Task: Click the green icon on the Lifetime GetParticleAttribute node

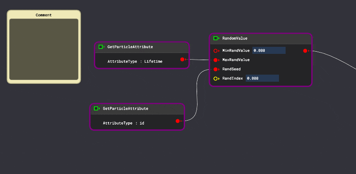Action: 101,47
